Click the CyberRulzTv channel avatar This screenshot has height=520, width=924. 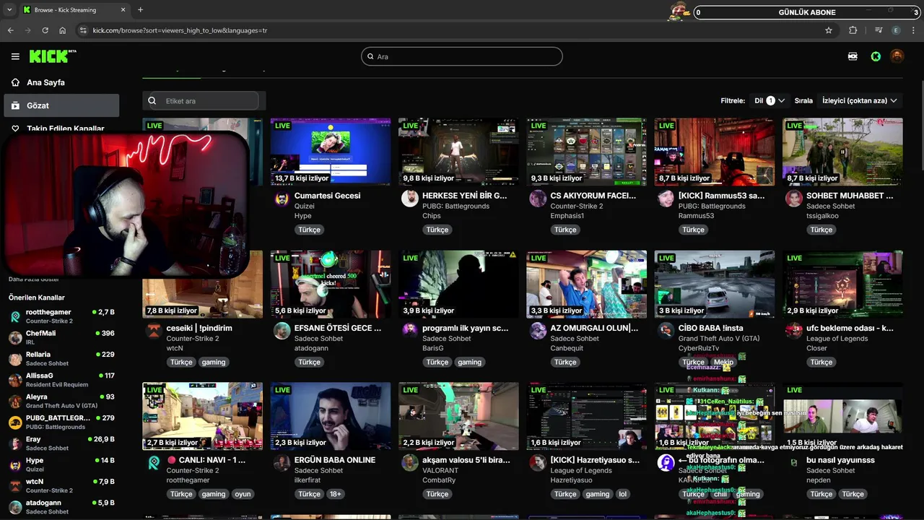pos(666,331)
